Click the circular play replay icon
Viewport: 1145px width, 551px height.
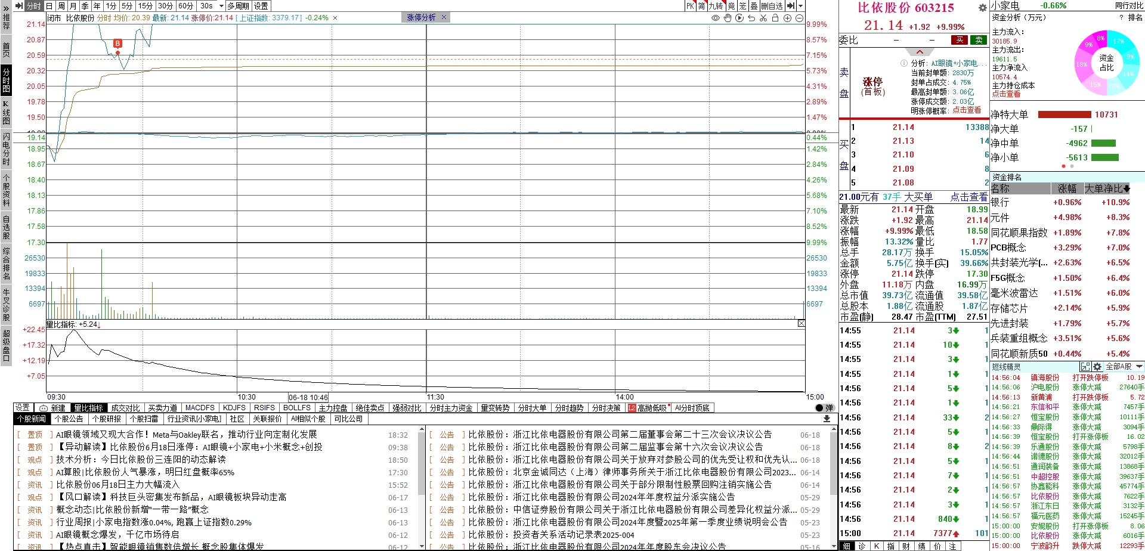click(739, 18)
